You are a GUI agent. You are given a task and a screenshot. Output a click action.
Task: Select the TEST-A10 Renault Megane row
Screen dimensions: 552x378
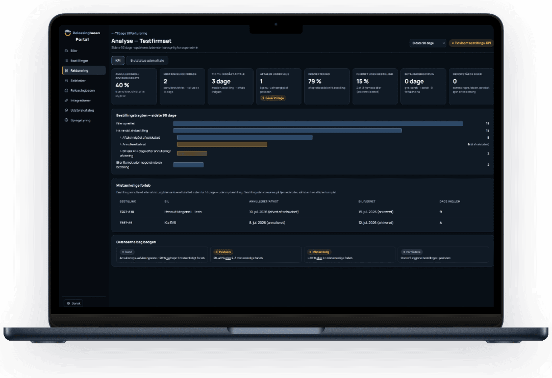point(303,212)
